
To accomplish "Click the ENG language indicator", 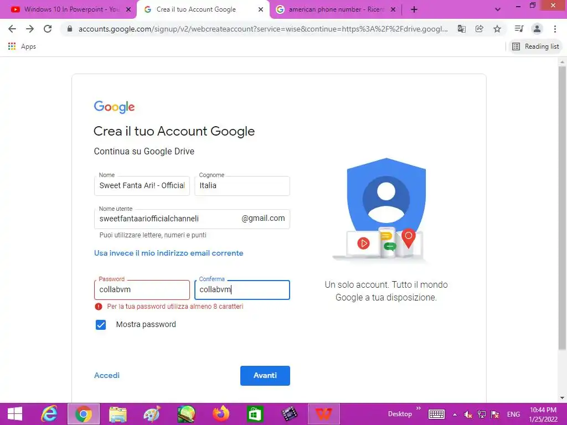I will tap(513, 414).
